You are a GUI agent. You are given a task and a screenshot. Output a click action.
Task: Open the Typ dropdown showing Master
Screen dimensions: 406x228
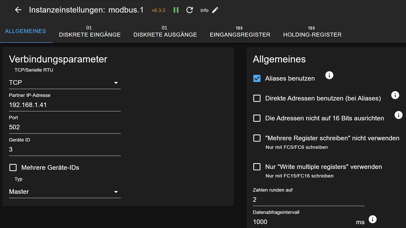[64, 192]
